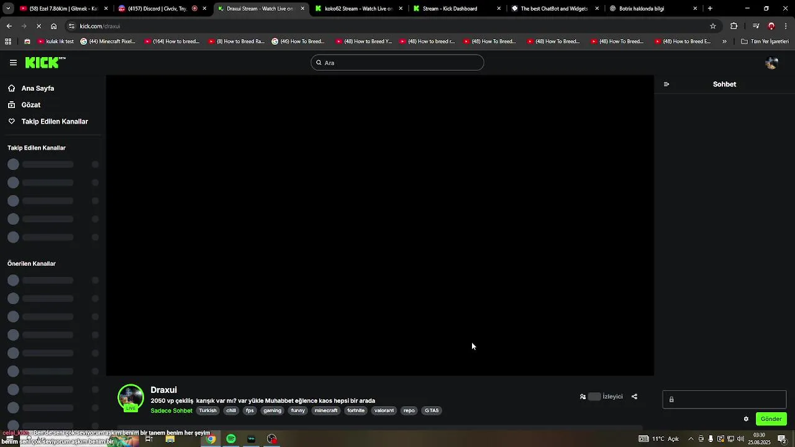Click the fortnite tag
This screenshot has width=795, height=447.
(x=356, y=411)
